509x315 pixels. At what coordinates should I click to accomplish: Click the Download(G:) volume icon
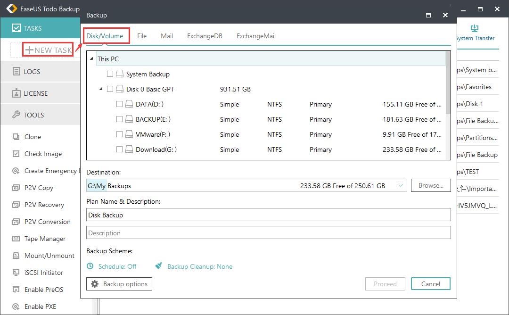129,149
